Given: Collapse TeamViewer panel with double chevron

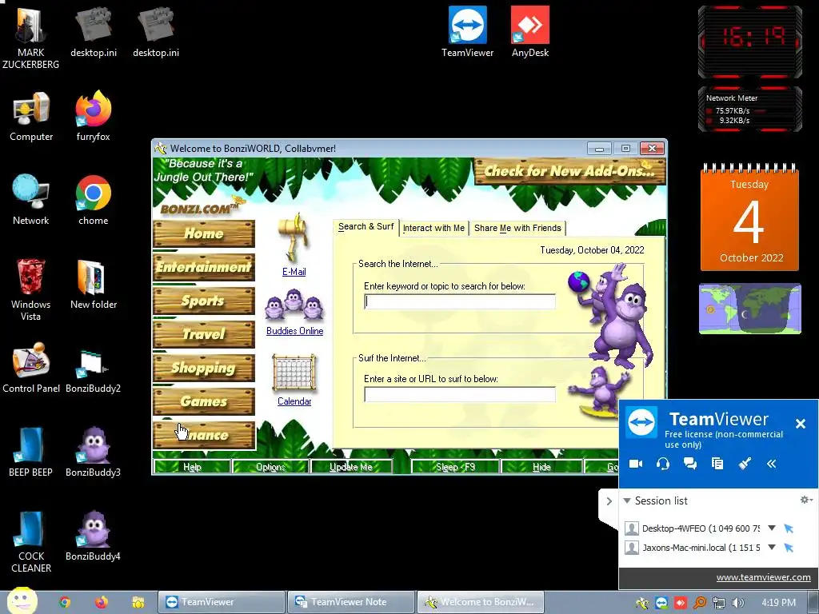Looking at the screenshot, I should 772,464.
